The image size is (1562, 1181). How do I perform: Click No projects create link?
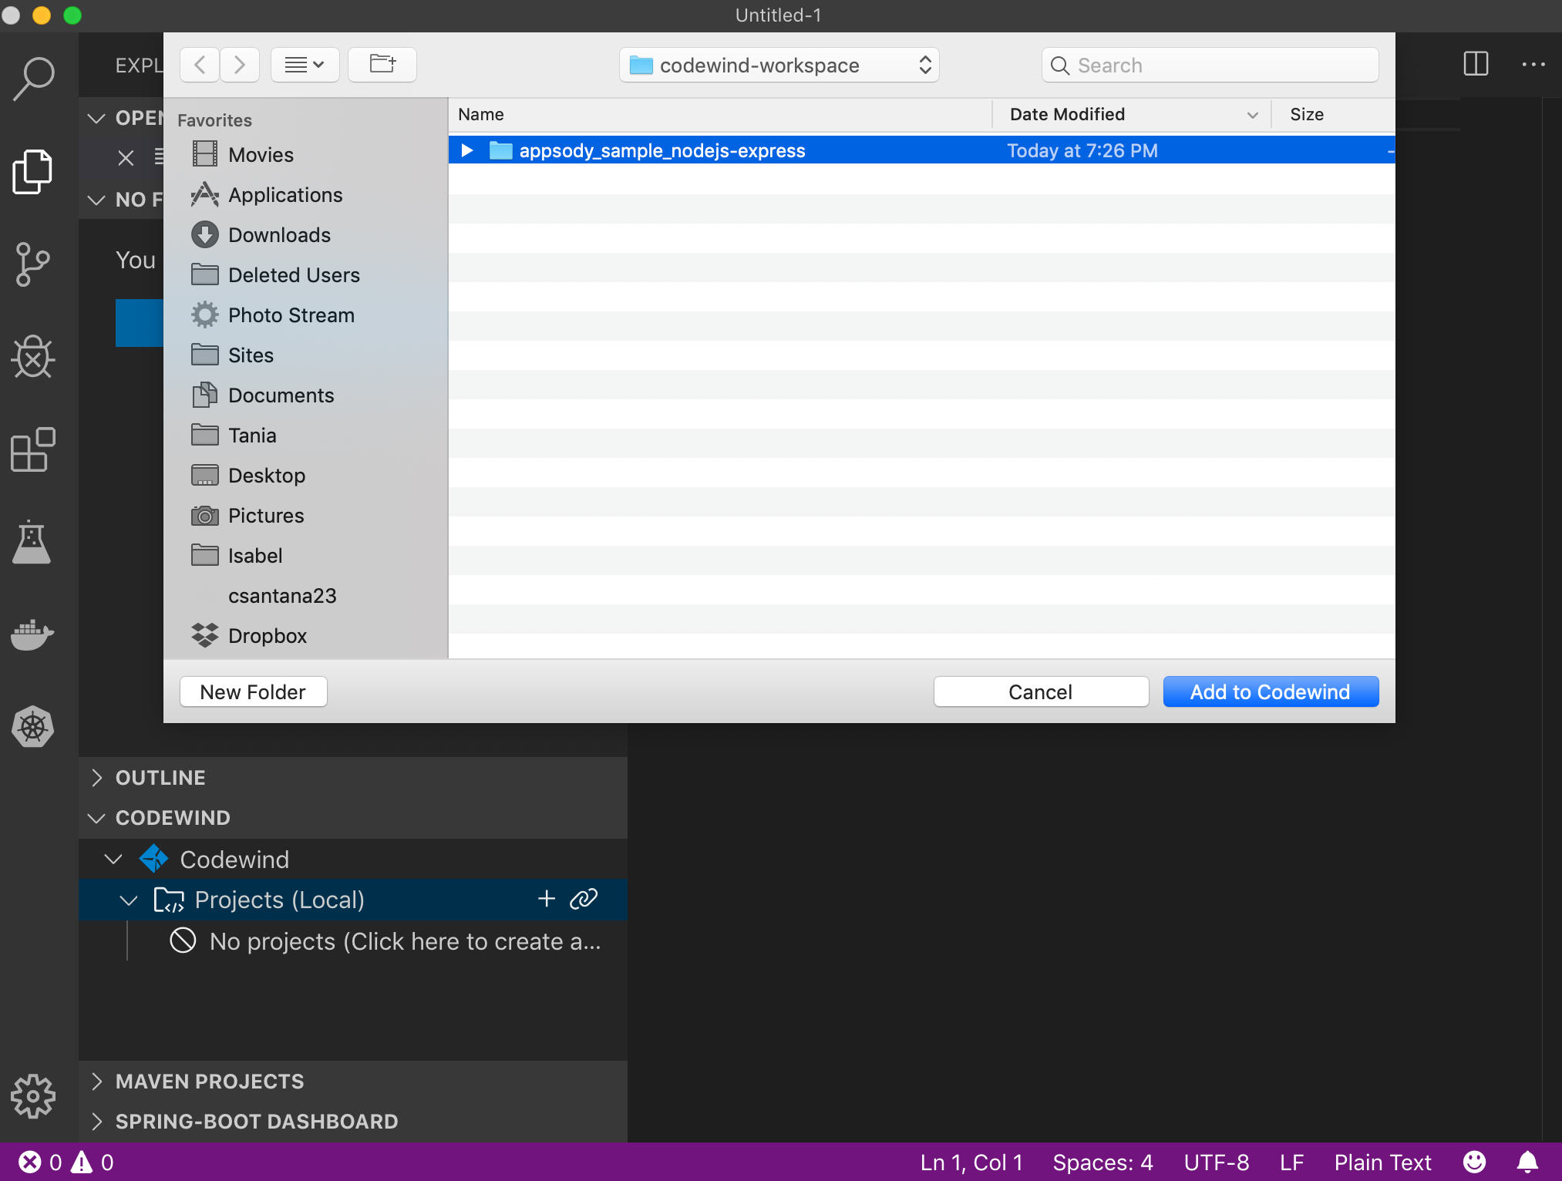tap(405, 941)
